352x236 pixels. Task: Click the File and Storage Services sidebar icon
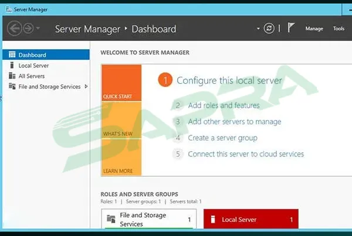[x=12, y=87]
